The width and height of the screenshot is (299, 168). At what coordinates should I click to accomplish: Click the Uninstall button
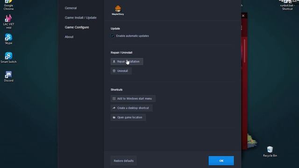click(x=121, y=71)
